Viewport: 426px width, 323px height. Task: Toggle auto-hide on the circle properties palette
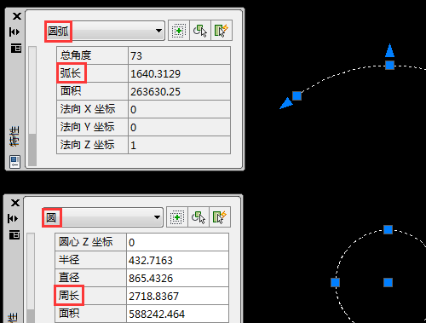(x=13, y=218)
